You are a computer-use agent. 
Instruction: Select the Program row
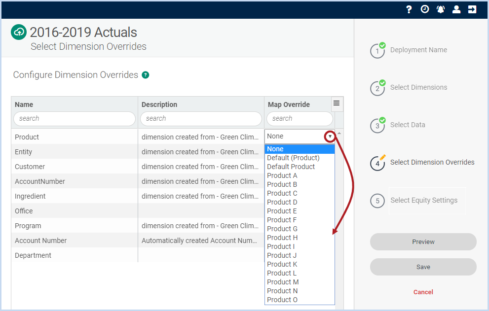point(138,226)
